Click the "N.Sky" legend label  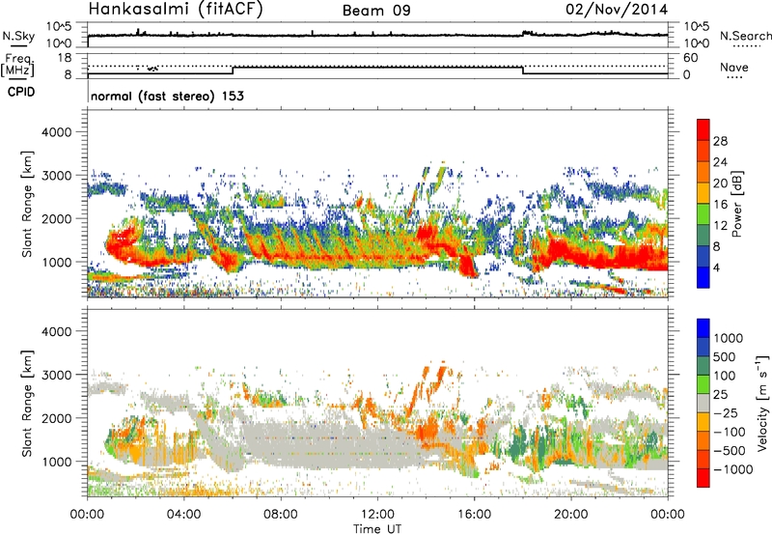click(18, 36)
